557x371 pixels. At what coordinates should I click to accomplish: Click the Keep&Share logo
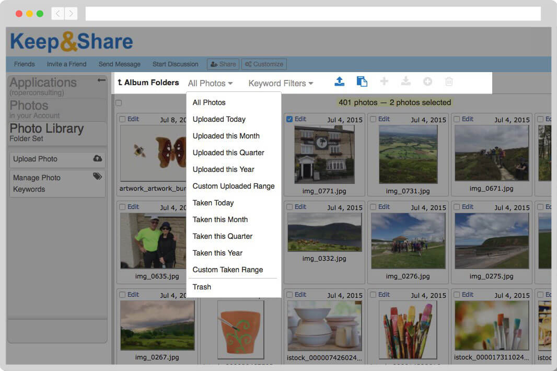(x=72, y=42)
